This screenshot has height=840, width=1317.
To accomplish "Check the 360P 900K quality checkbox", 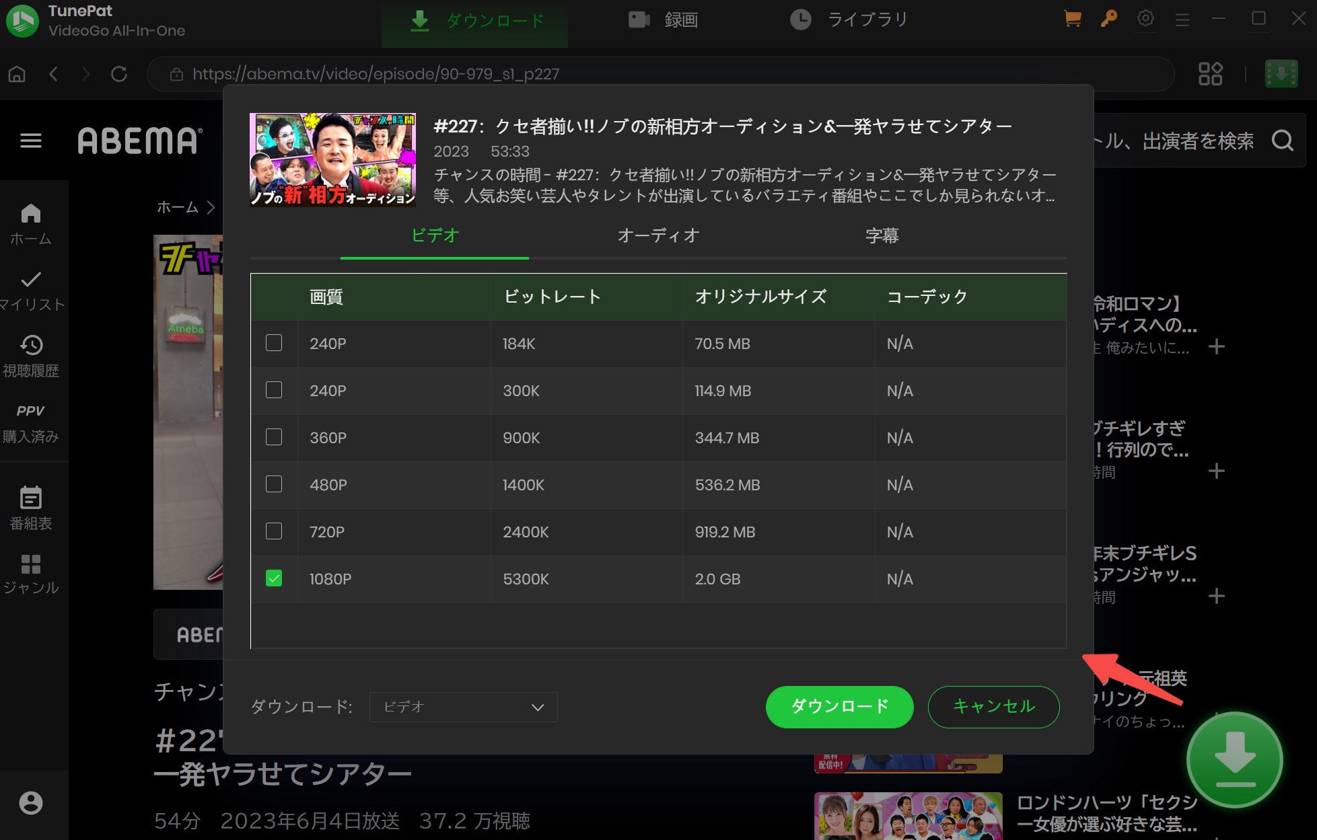I will click(x=274, y=437).
